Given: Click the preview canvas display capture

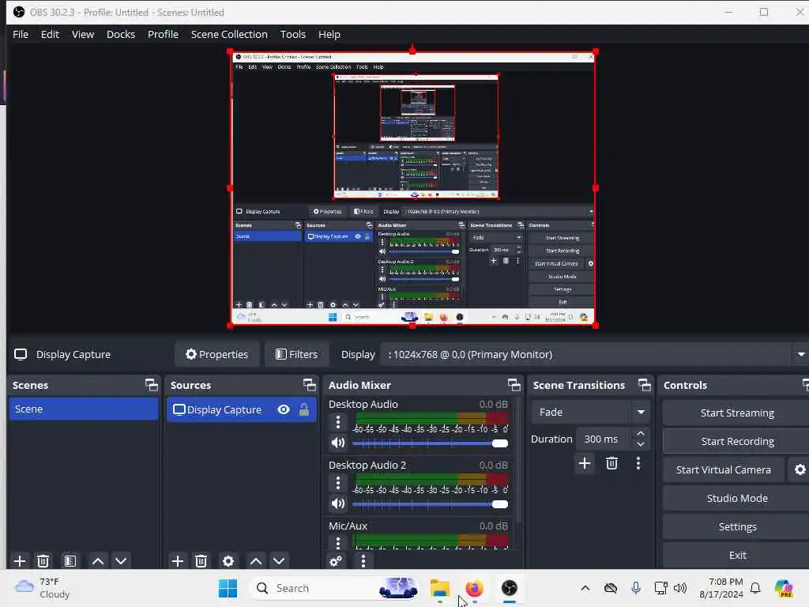Looking at the screenshot, I should (412, 188).
